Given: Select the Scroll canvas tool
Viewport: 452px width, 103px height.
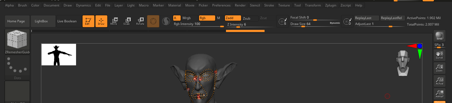Looking at the screenshot, I should click(x=439, y=55).
